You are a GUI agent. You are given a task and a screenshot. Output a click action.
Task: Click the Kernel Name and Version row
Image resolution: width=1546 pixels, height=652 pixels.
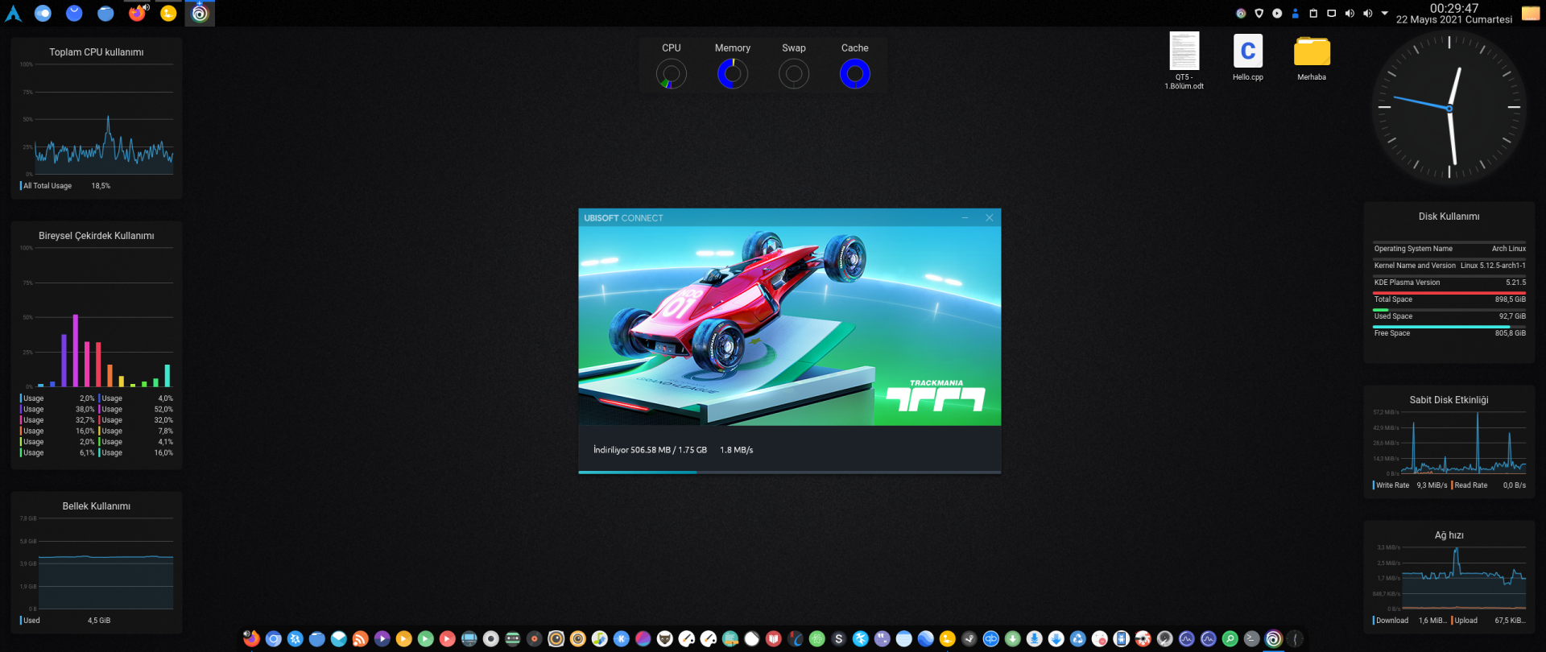(1449, 266)
